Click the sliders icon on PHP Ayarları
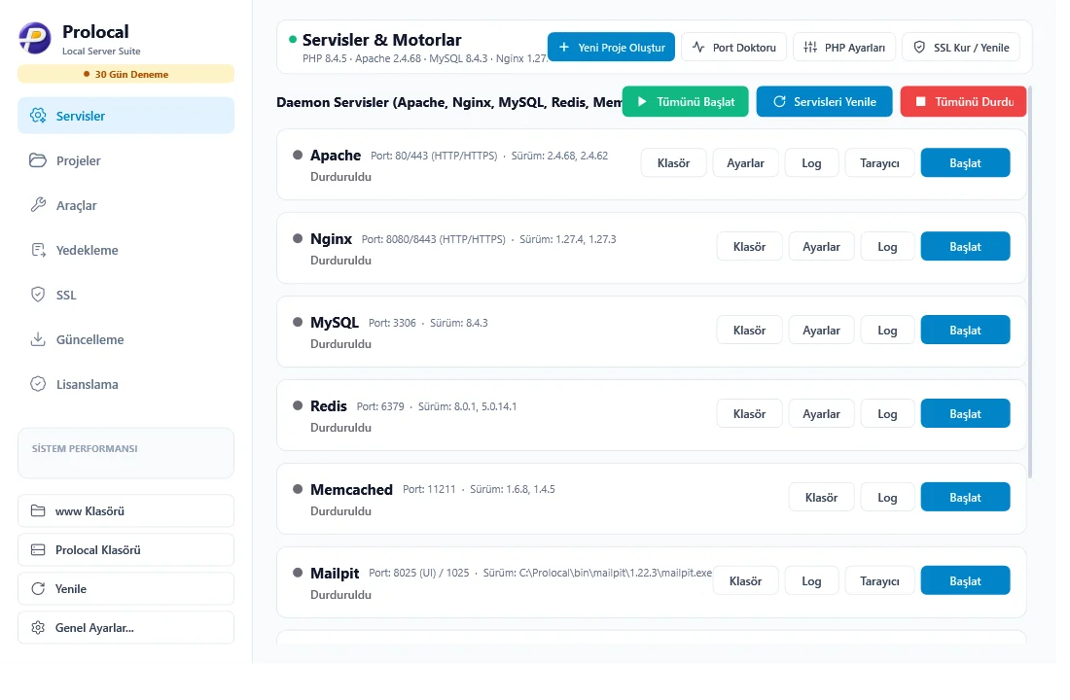This screenshot has width=1070, height=700. pyautogui.click(x=810, y=47)
